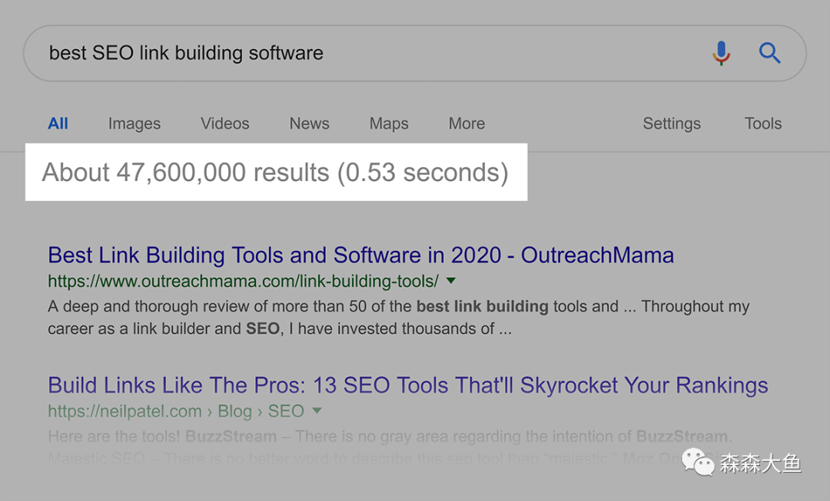This screenshot has height=501, width=830.
Task: Click the voice search microphone icon
Action: tap(721, 53)
